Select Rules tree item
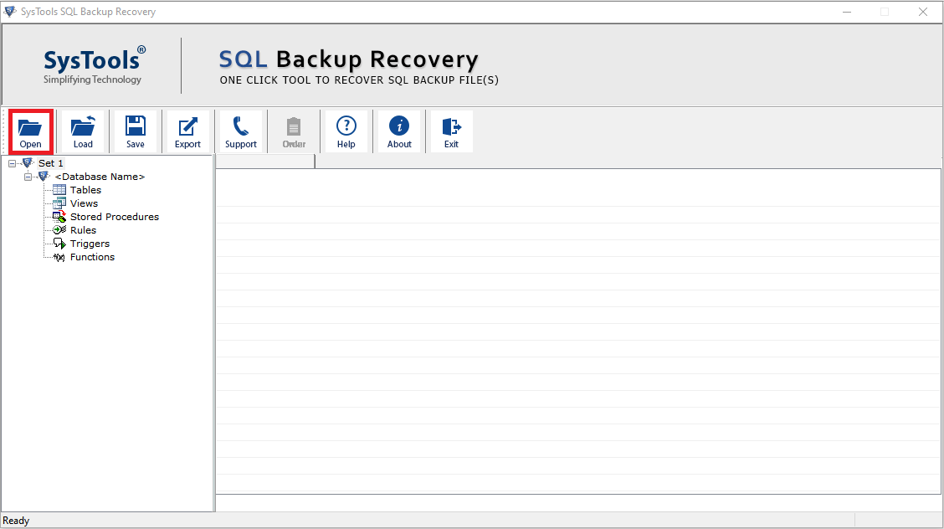The image size is (944, 529). click(x=83, y=230)
